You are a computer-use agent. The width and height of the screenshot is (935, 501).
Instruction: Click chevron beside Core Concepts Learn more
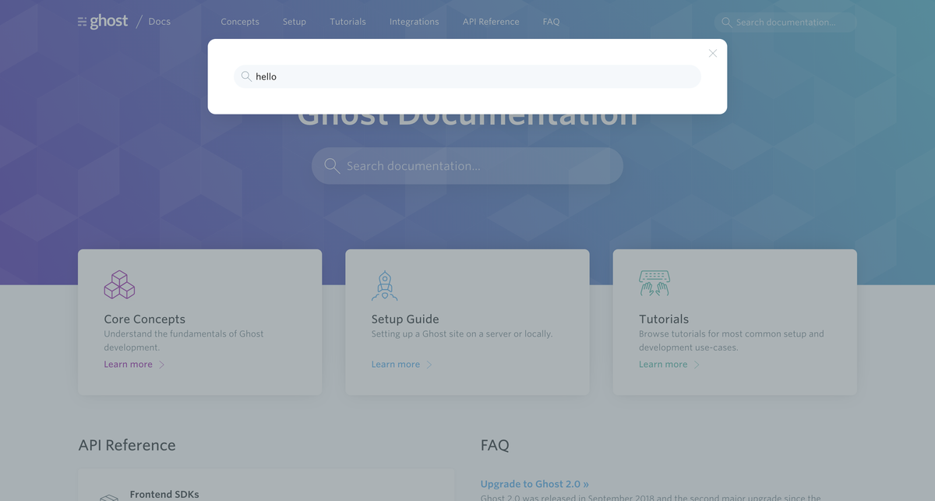161,364
